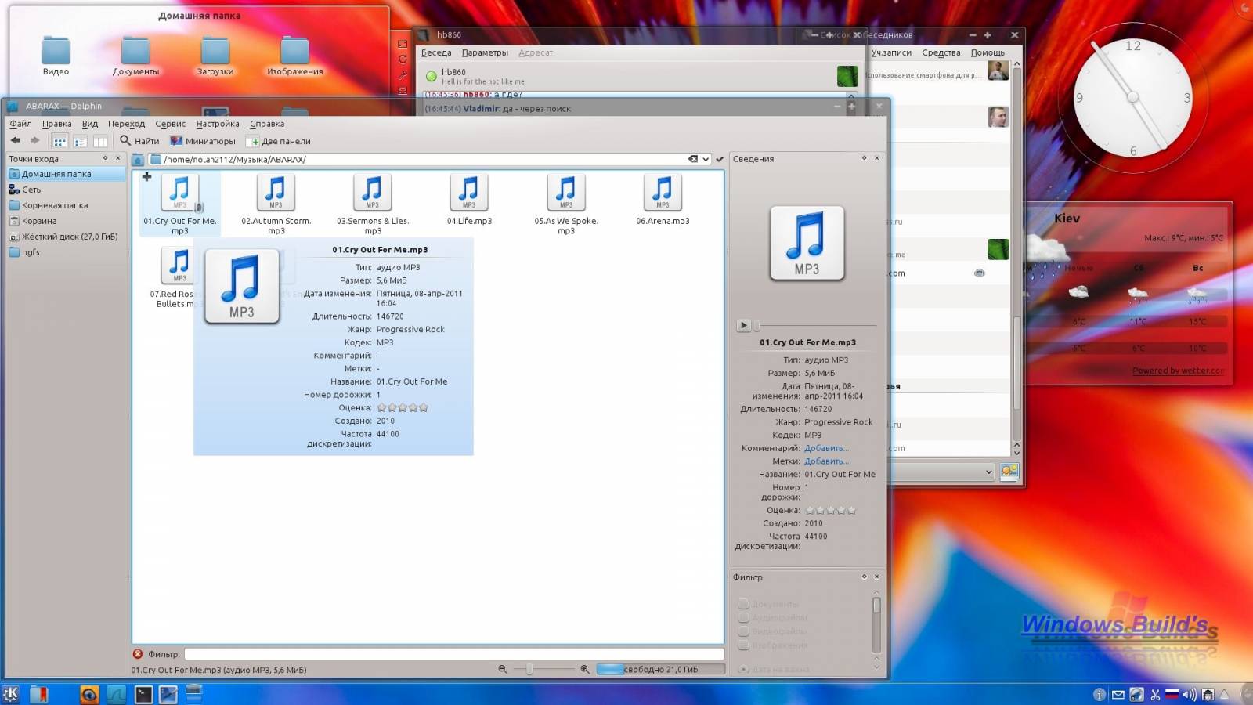Open Уч.записи menu in contact list

pyautogui.click(x=891, y=52)
